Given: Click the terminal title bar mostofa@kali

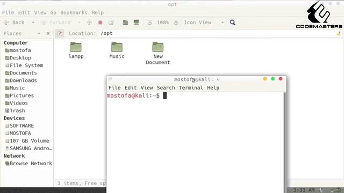Looking at the screenshot, I should (197, 79).
